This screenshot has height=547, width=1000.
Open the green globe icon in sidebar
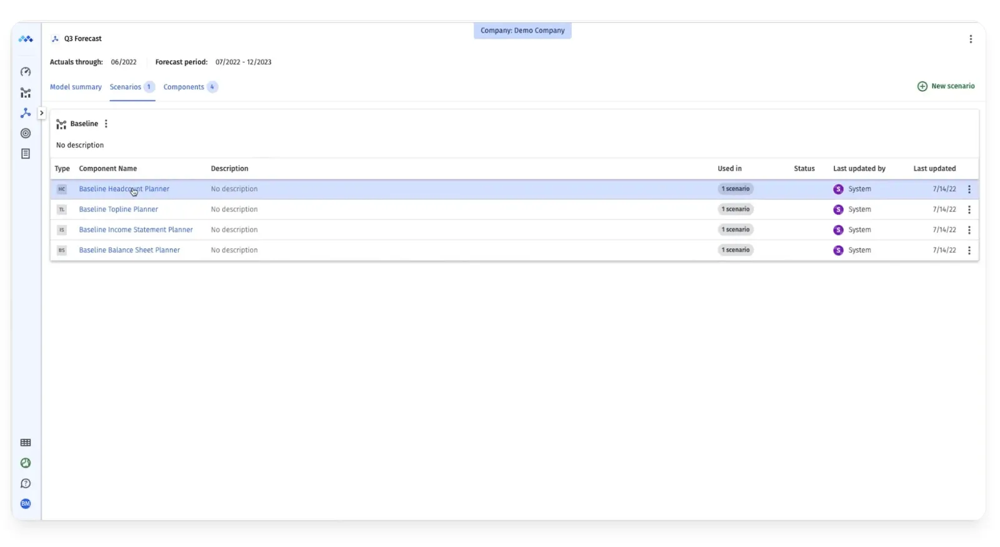(x=26, y=463)
